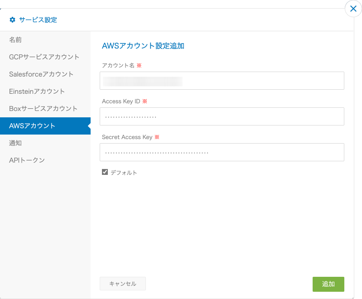Screen dimensions: 362x299
Task: Open Salesforceアカウント settings
Action: coord(45,74)
